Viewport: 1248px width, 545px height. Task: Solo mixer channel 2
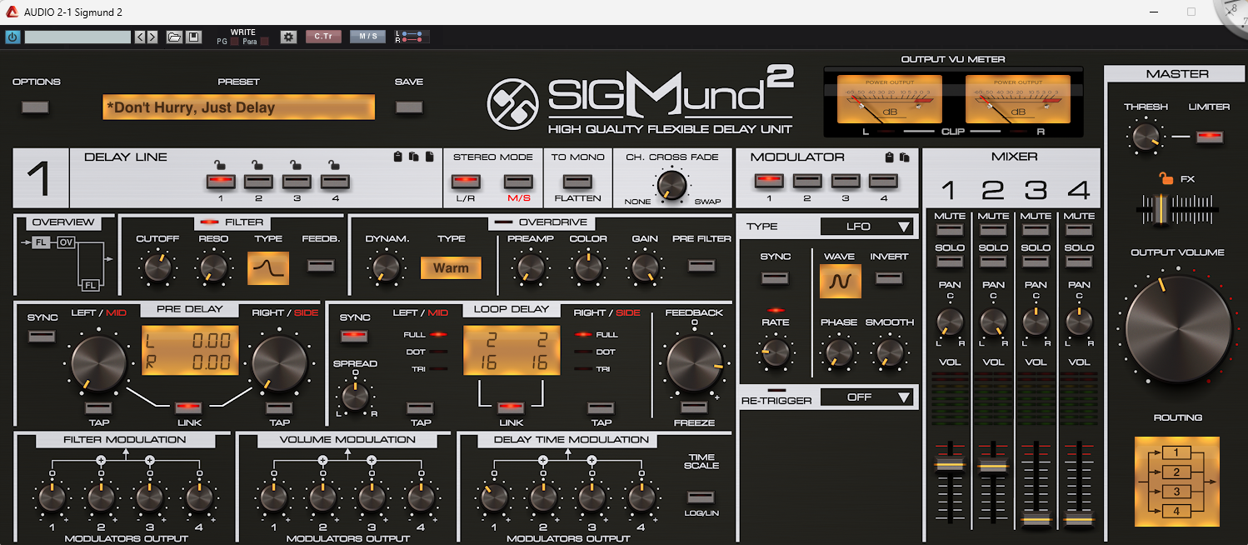993,262
